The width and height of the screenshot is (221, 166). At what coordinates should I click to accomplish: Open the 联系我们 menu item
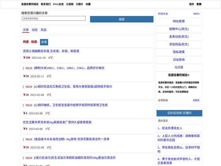click(46, 4)
